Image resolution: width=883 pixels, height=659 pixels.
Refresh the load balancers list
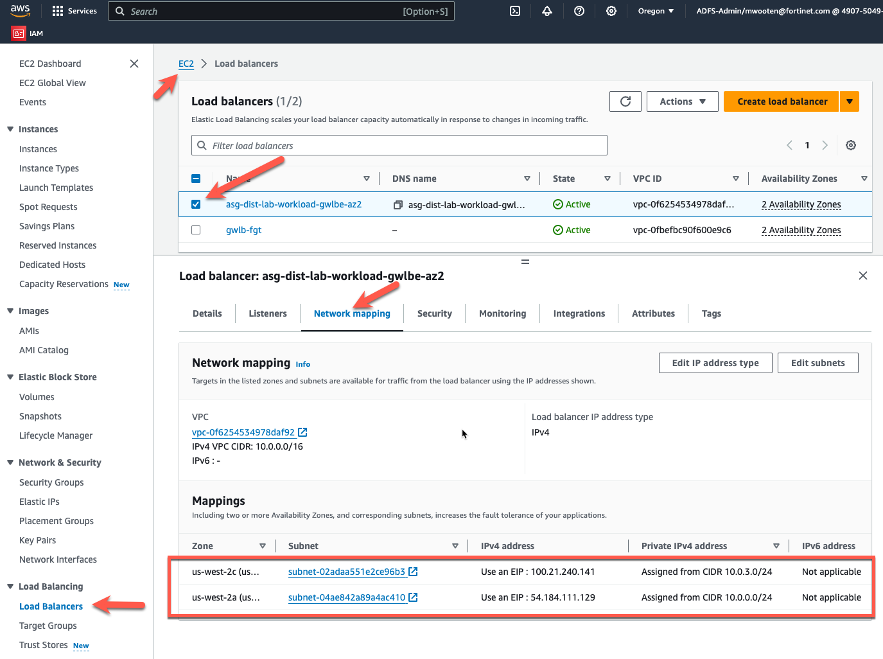(625, 101)
